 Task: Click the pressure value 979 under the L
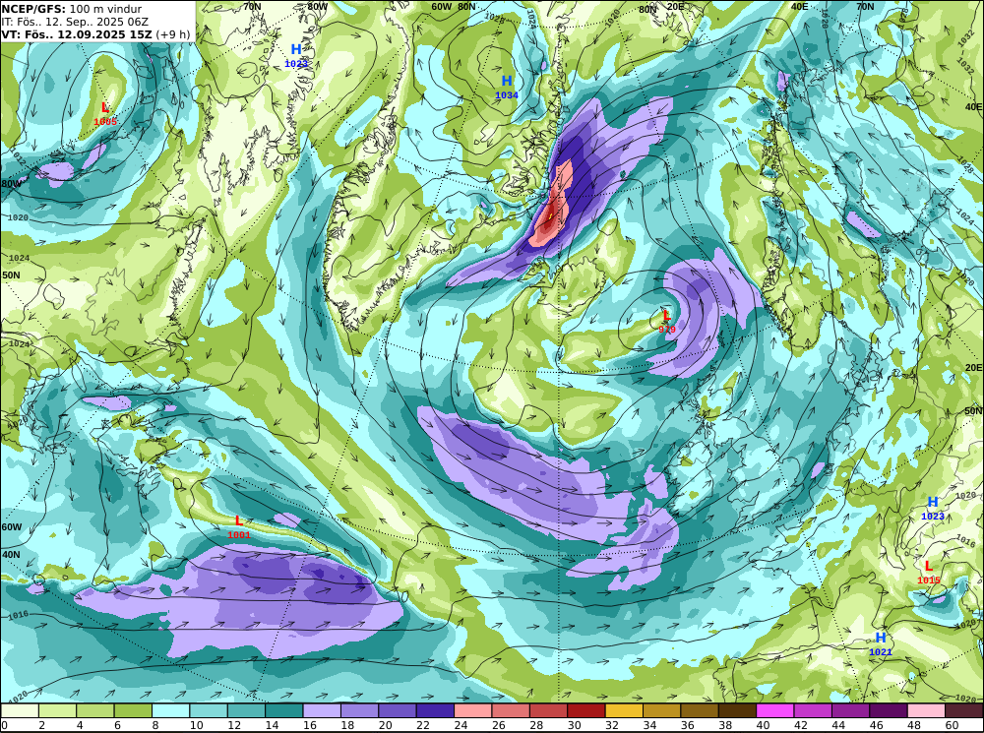(x=667, y=329)
